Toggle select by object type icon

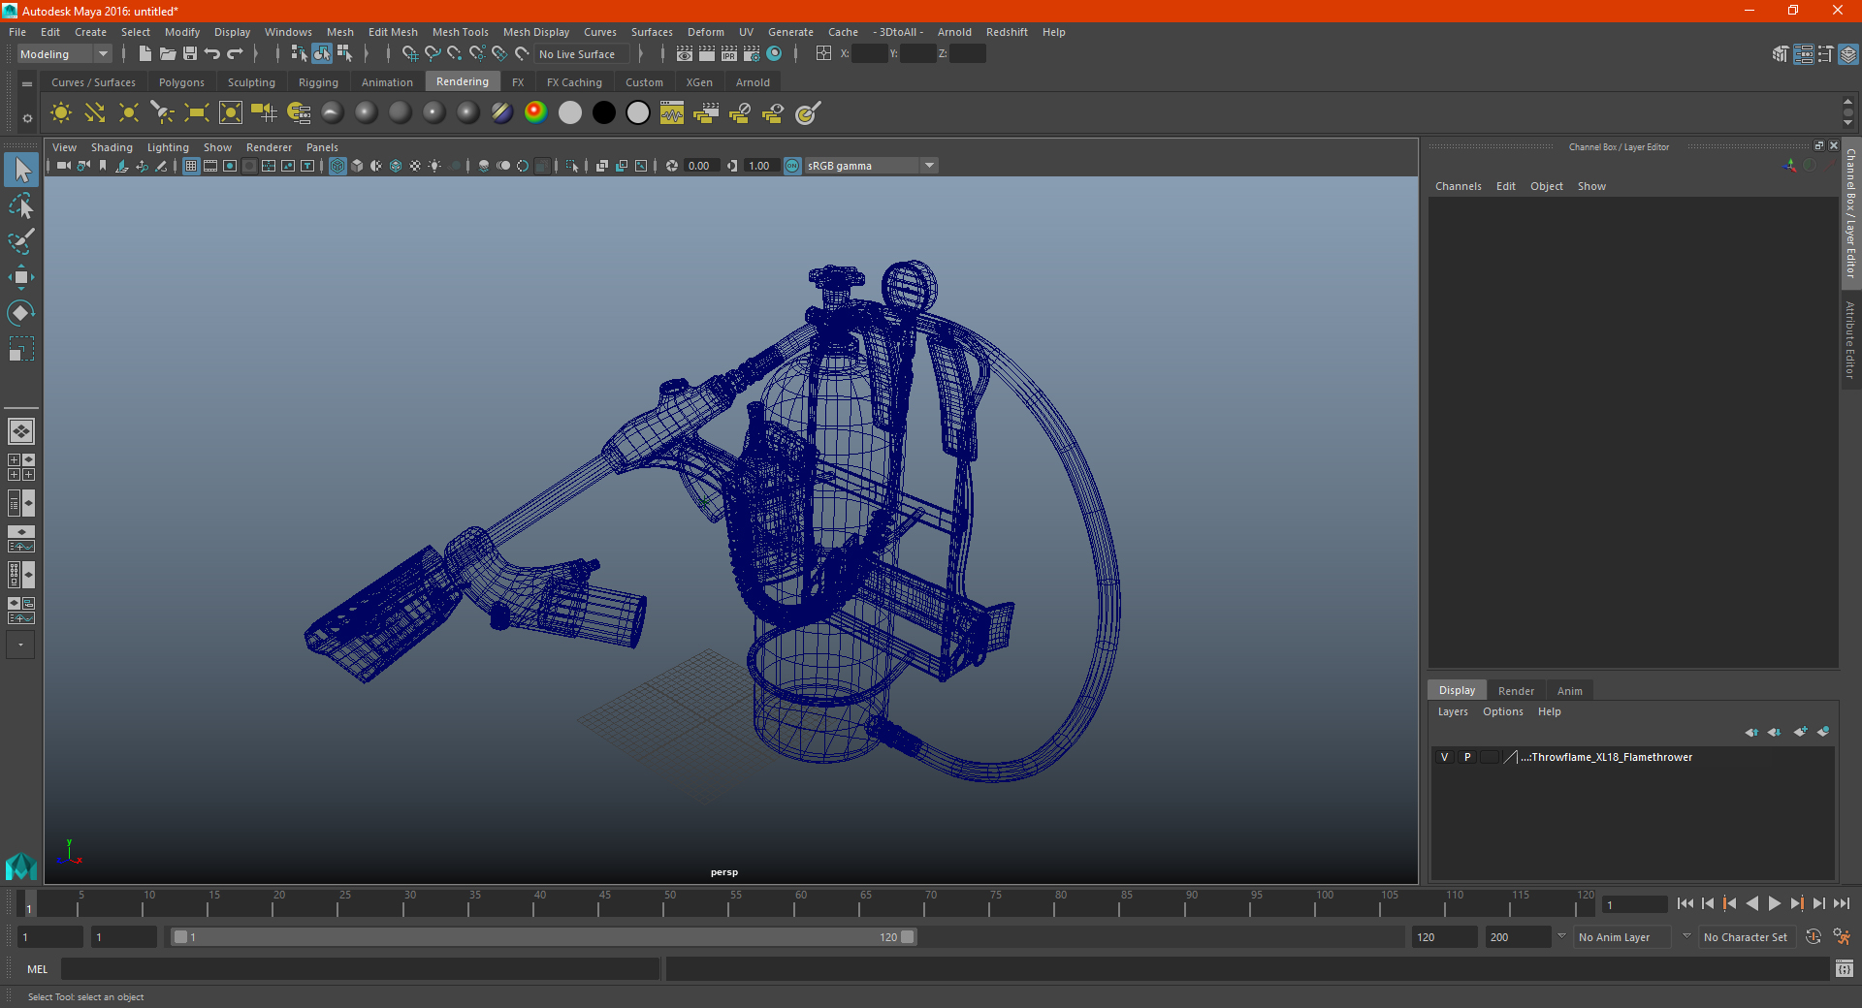(322, 54)
